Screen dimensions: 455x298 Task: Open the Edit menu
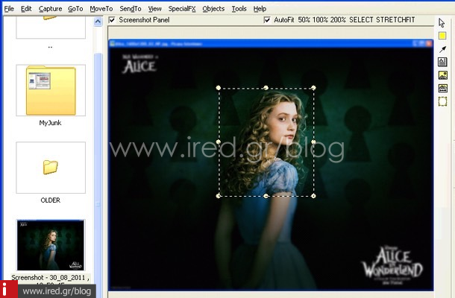[26, 9]
